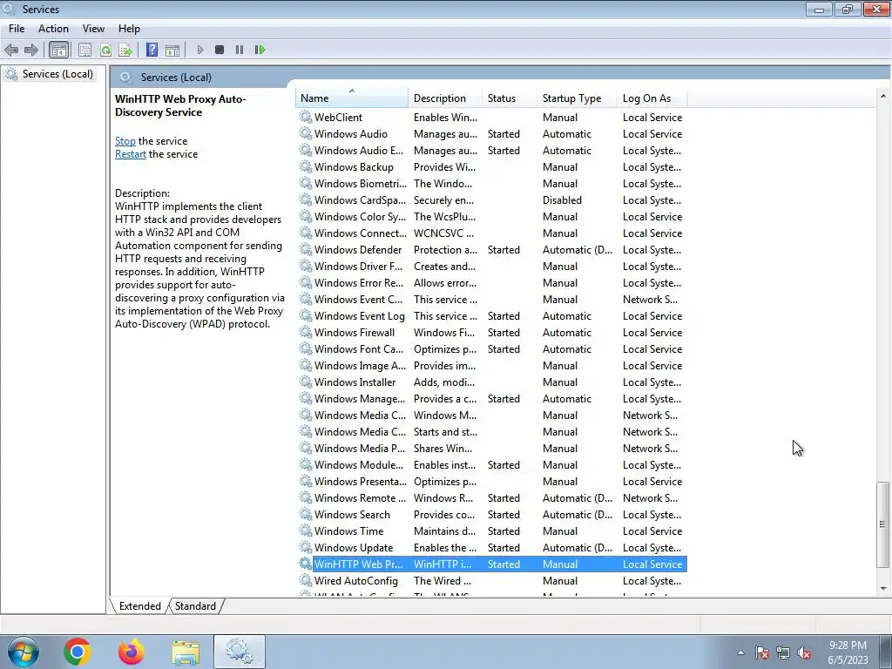This screenshot has width=892, height=669.
Task: Open the Windows Start button
Action: (24, 652)
